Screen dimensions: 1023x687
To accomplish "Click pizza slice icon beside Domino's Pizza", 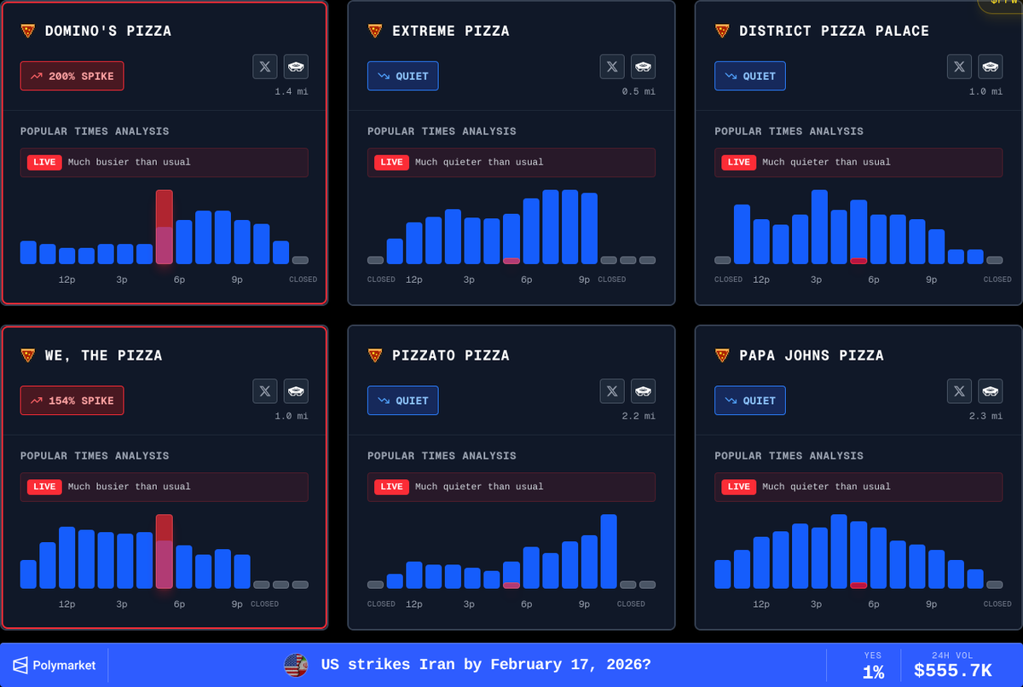I will point(28,31).
